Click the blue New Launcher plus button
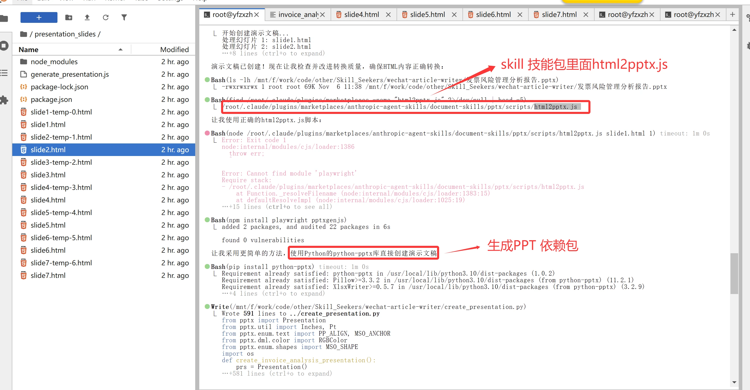750x390 pixels. click(x=39, y=17)
